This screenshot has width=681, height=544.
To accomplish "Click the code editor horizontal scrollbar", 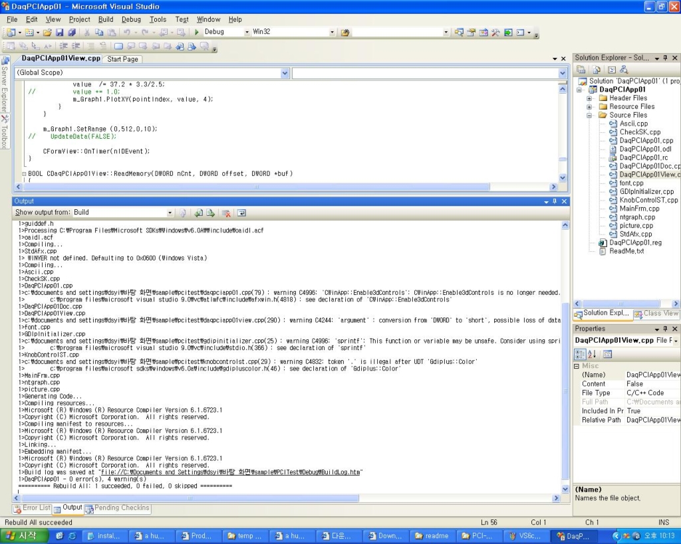I will click(256, 187).
